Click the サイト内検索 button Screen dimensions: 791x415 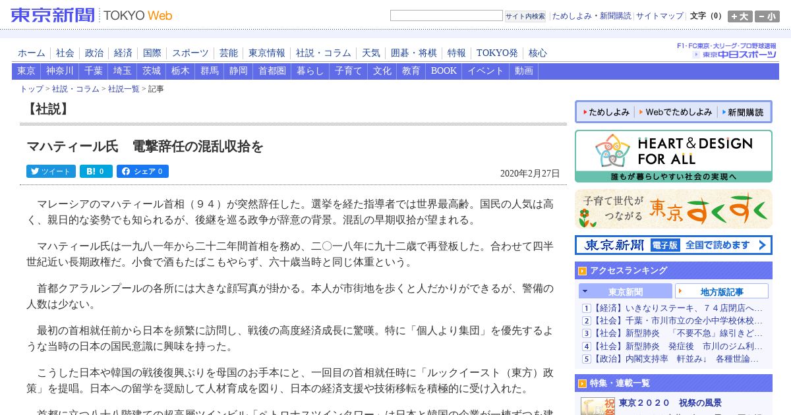point(525,16)
